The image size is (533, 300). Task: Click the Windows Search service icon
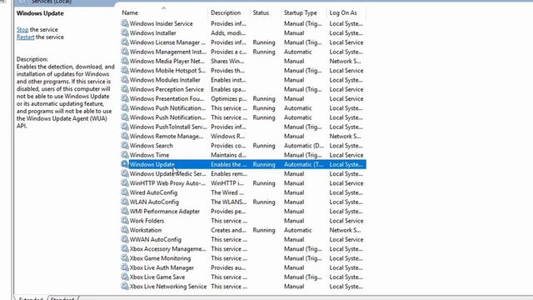[x=125, y=145]
